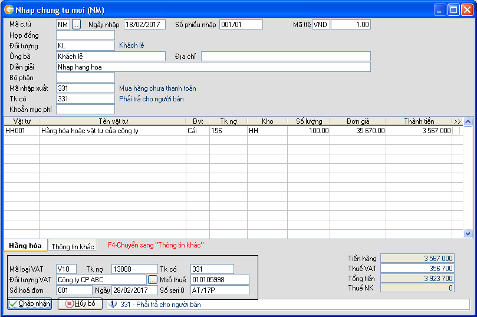The height and width of the screenshot is (317, 477).
Task: Click the Khoản mục phí field
Action: coord(85,110)
